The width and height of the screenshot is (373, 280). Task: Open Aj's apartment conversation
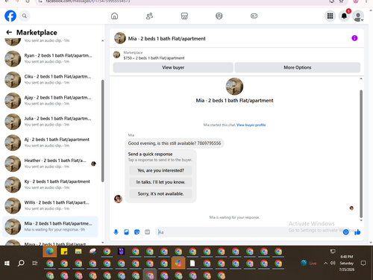(50, 143)
